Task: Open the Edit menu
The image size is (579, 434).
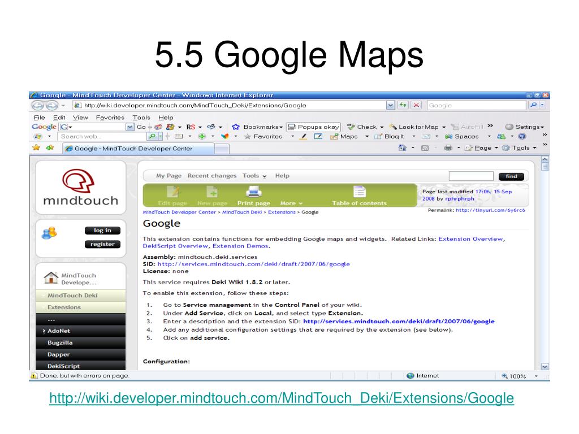Action: [x=59, y=118]
